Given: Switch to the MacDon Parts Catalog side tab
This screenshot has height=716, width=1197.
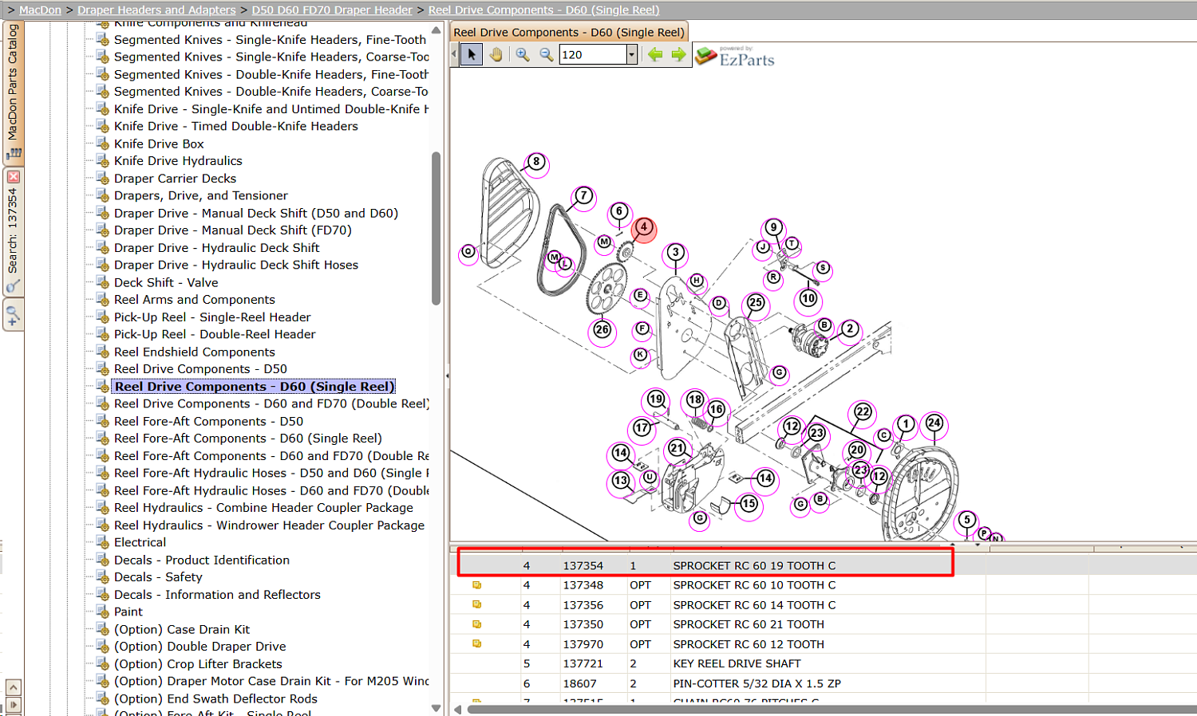Looking at the screenshot, I should [x=13, y=92].
